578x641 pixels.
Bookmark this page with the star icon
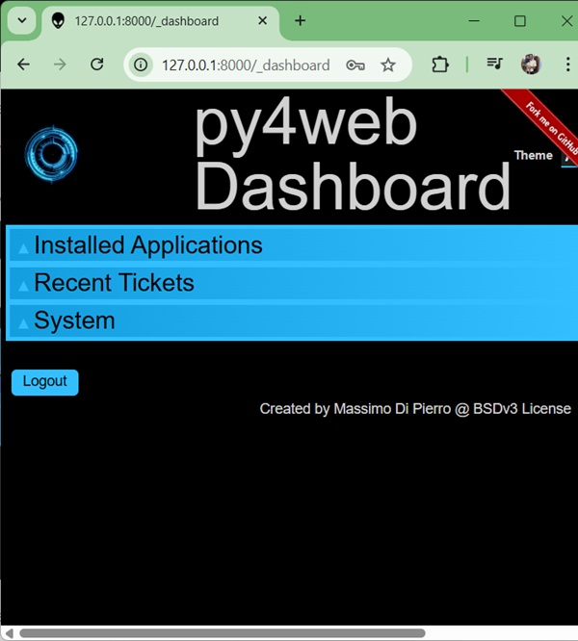click(388, 65)
